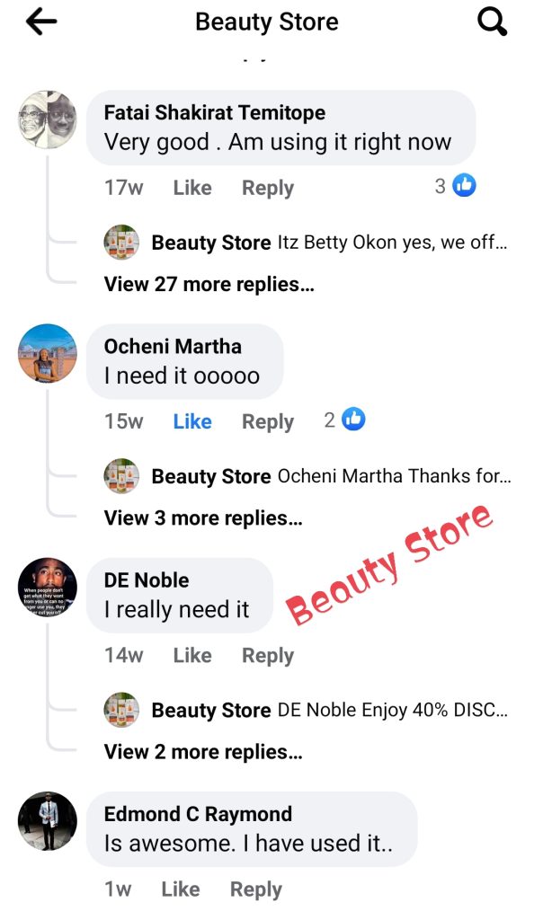This screenshot has width=534, height=920.
Task: Like Edmond C Raymond's comment
Action: click(181, 889)
